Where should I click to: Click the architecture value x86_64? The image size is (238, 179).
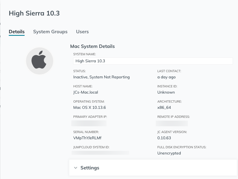(x=164, y=107)
